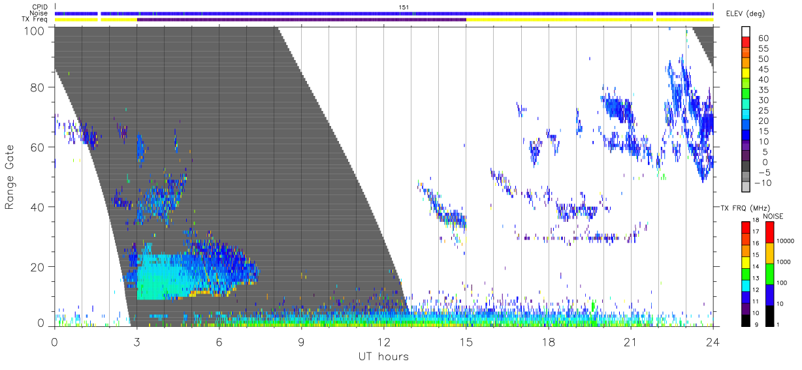Click the 'NOISE' legend title
This screenshot has width=802, height=370.
773,216
